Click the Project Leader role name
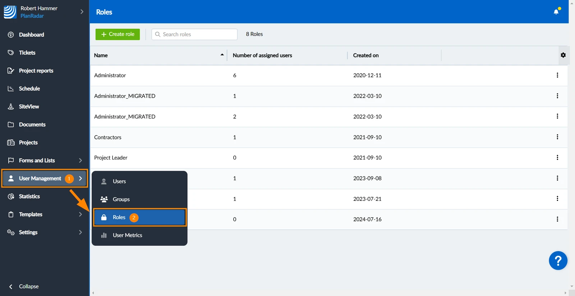The image size is (575, 296). tap(111, 158)
